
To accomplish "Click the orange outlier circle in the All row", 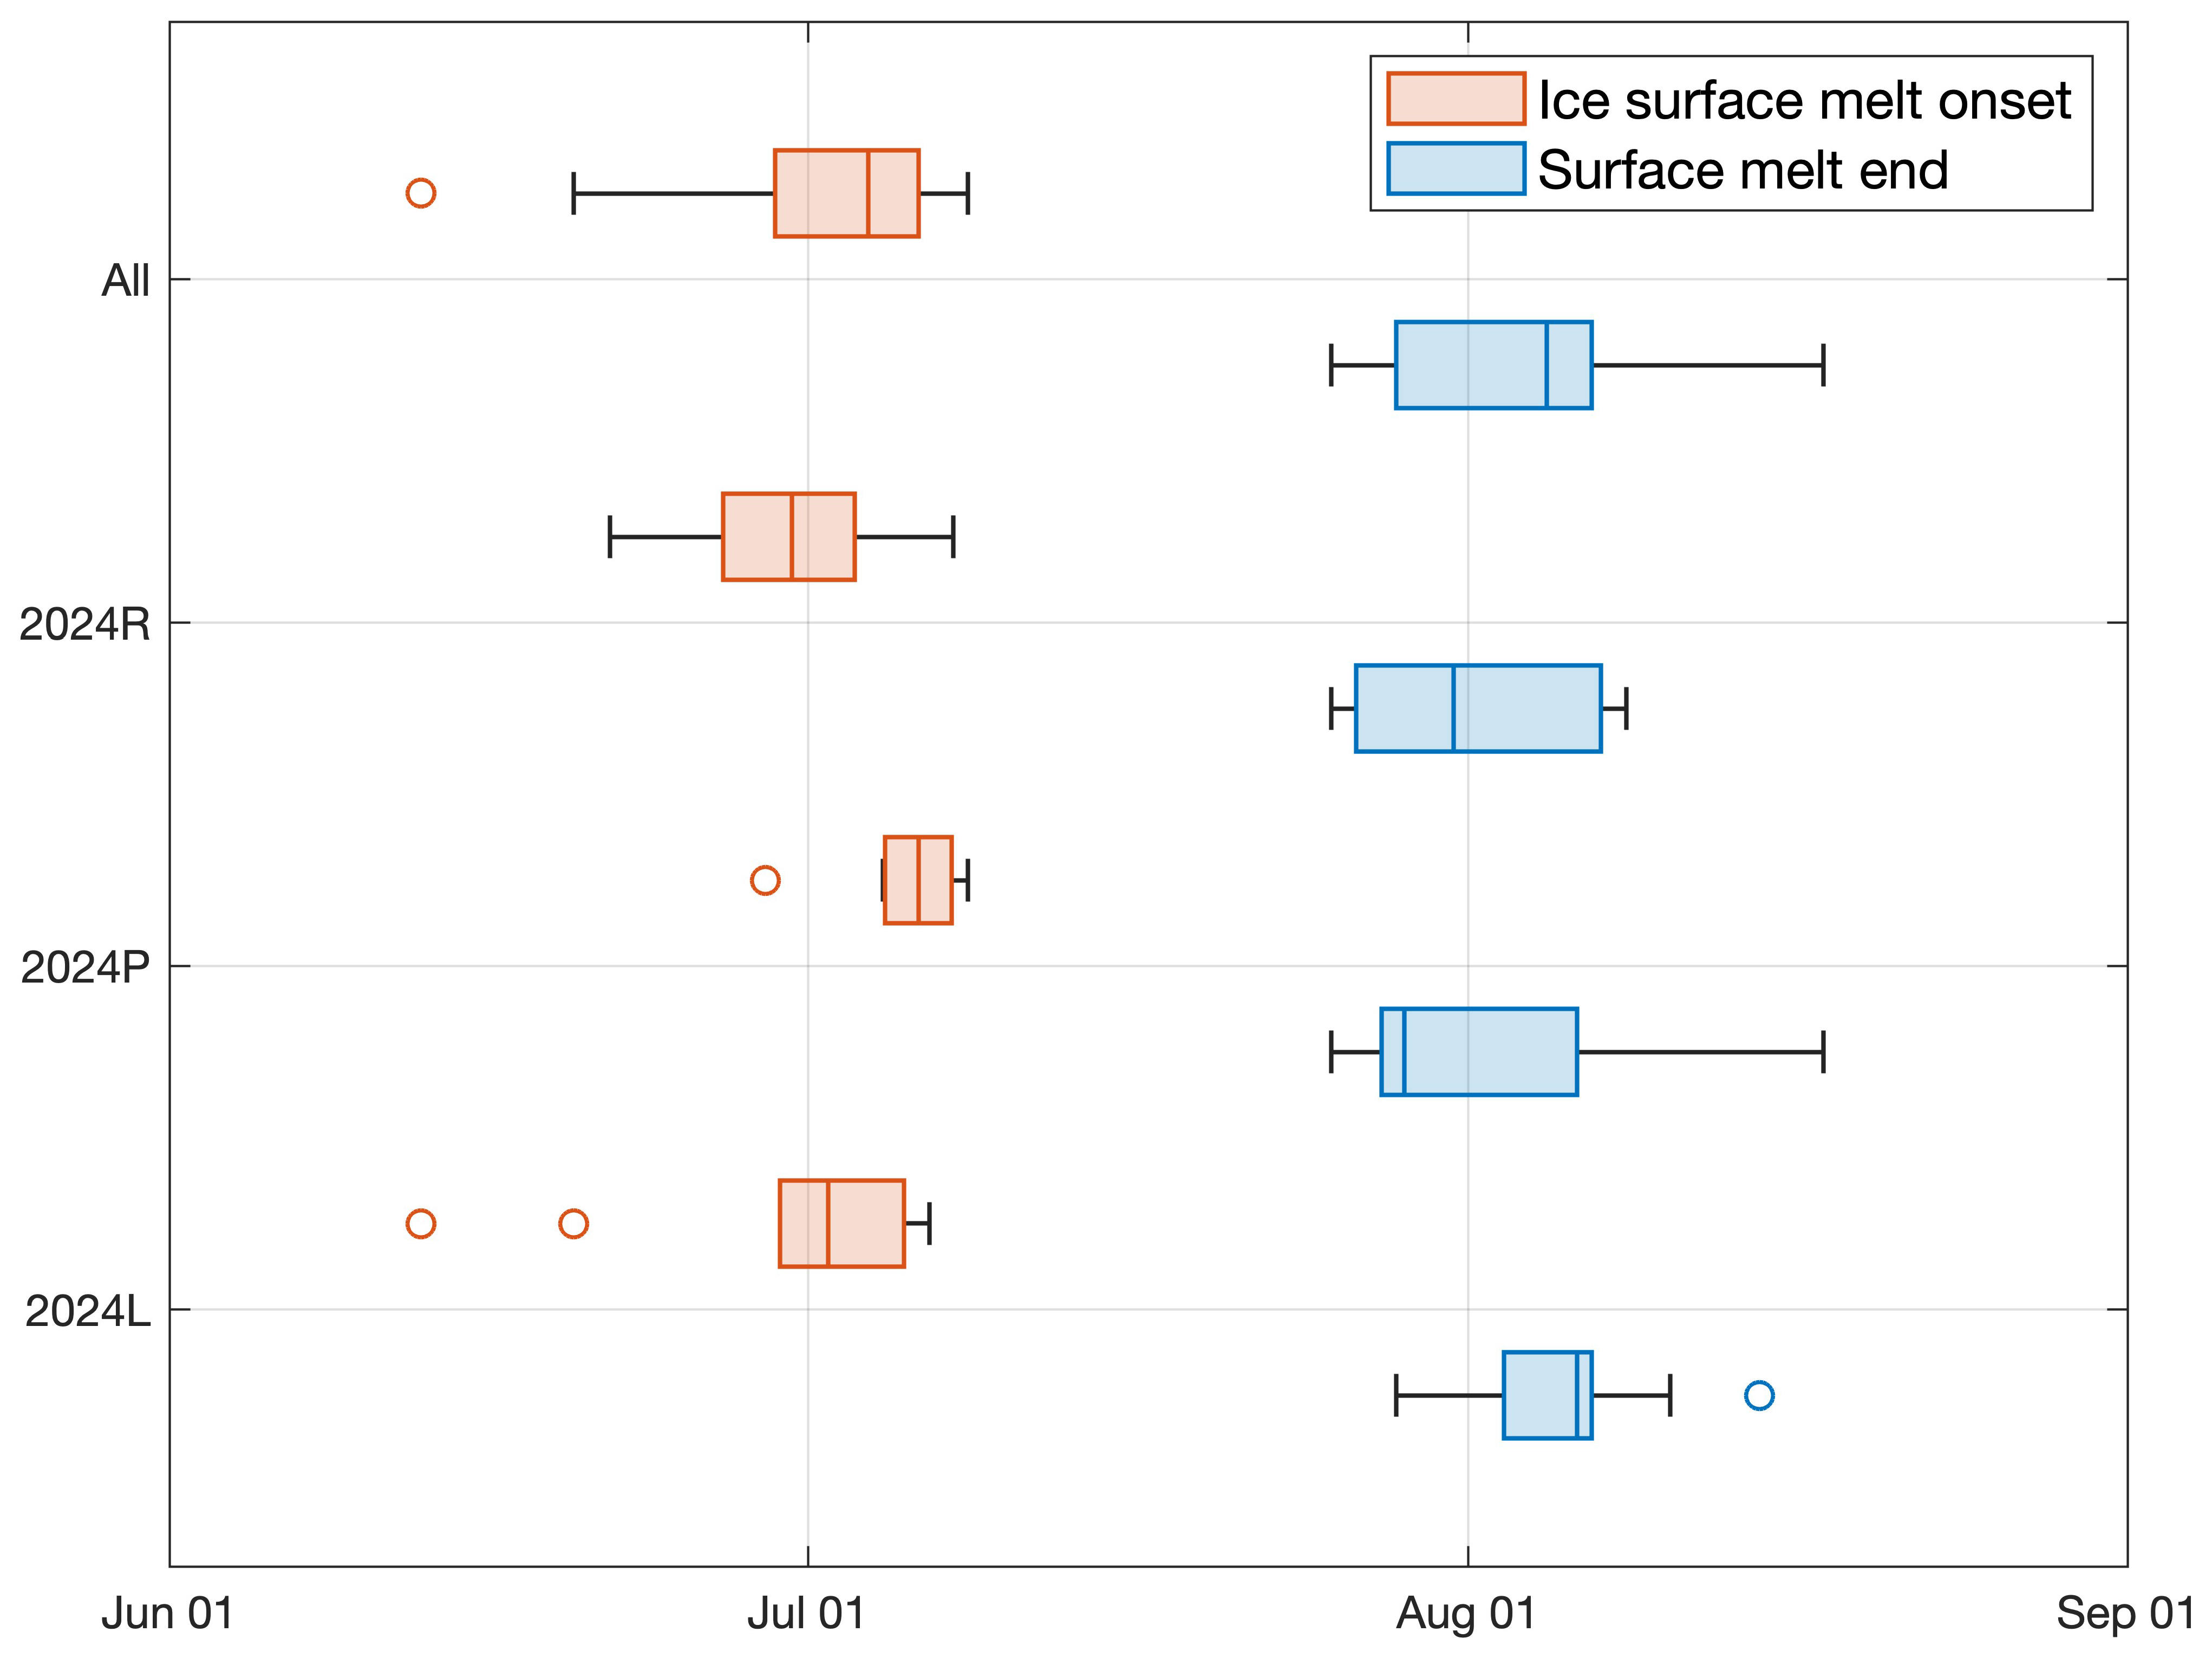I will (x=421, y=193).
